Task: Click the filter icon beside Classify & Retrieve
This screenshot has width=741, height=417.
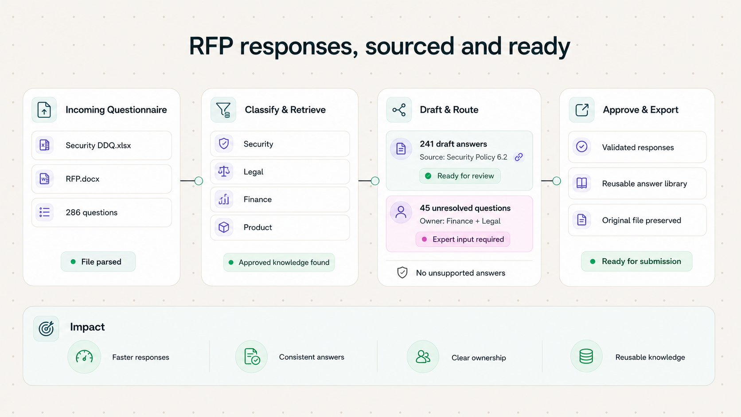Action: [x=223, y=109]
